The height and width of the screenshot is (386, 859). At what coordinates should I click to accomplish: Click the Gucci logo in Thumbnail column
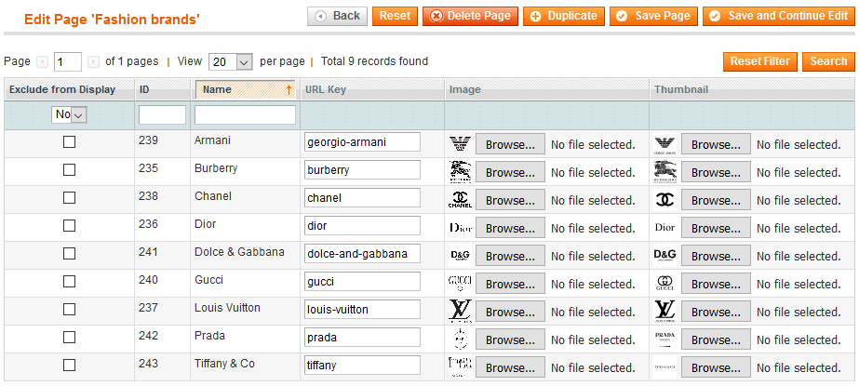point(665,284)
